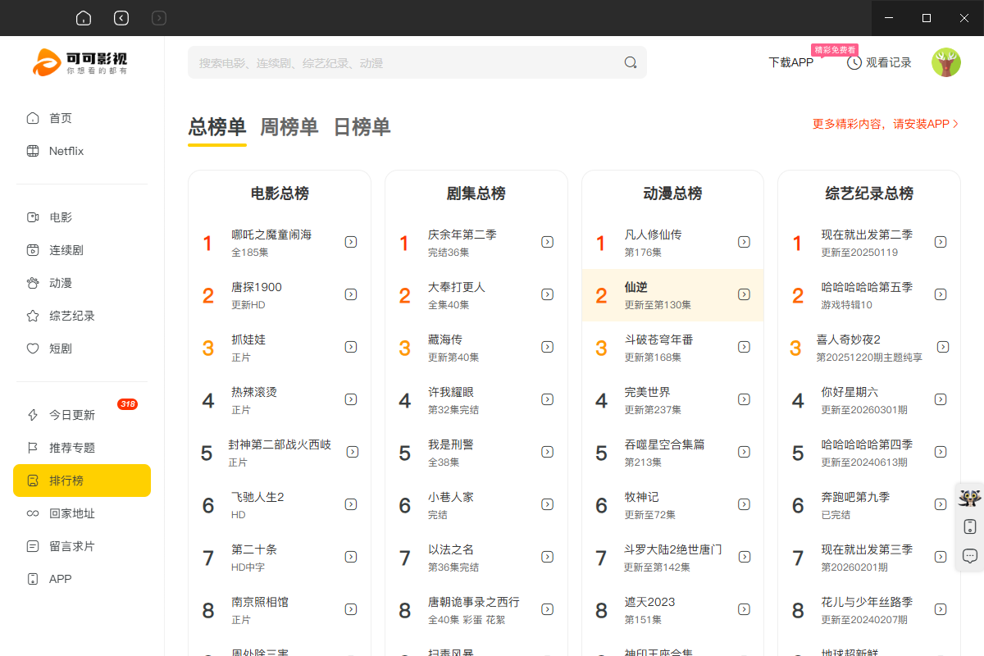Open 唐探1900 in movie ranking

(x=256, y=287)
